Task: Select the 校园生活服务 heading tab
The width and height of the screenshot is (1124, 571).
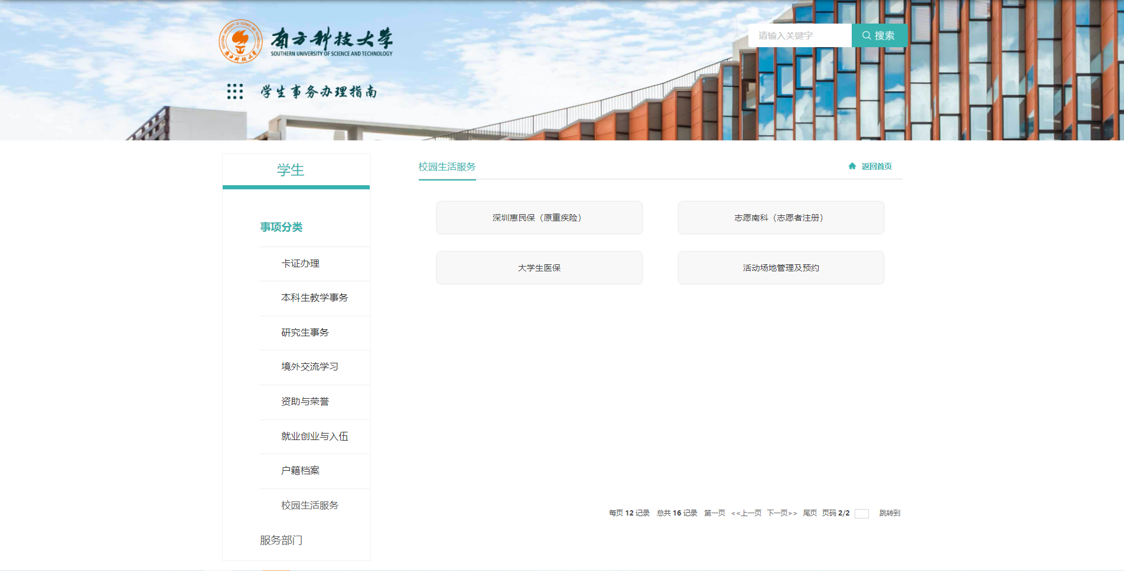Action: (447, 167)
